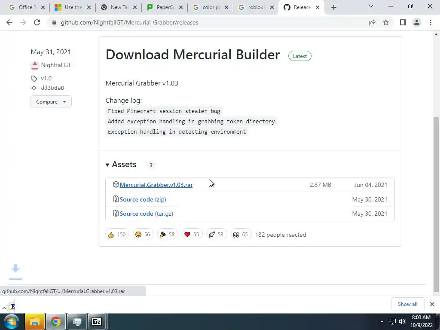Click the download arrow animation icon
440x330 pixels.
click(15, 272)
